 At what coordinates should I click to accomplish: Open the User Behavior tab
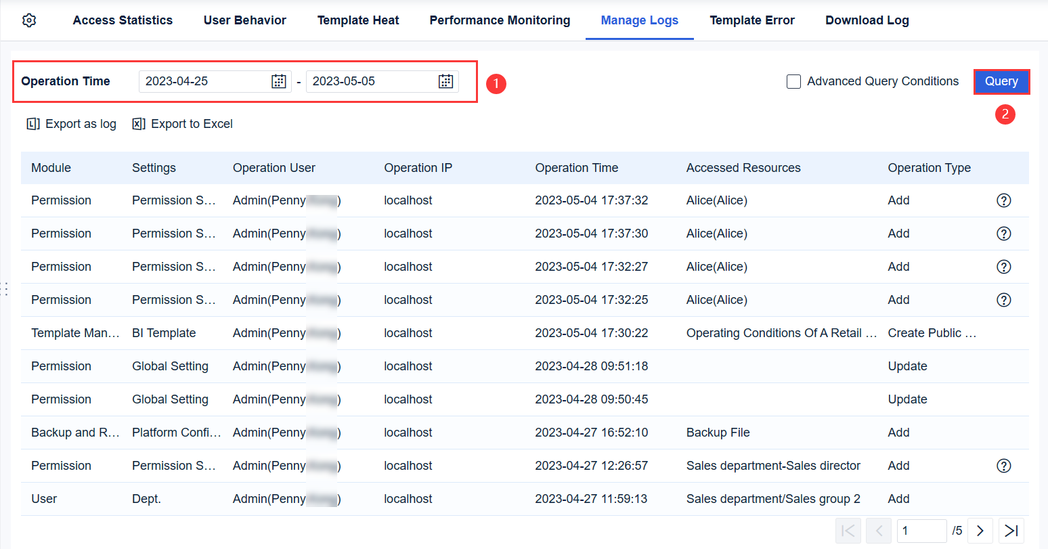click(x=244, y=20)
